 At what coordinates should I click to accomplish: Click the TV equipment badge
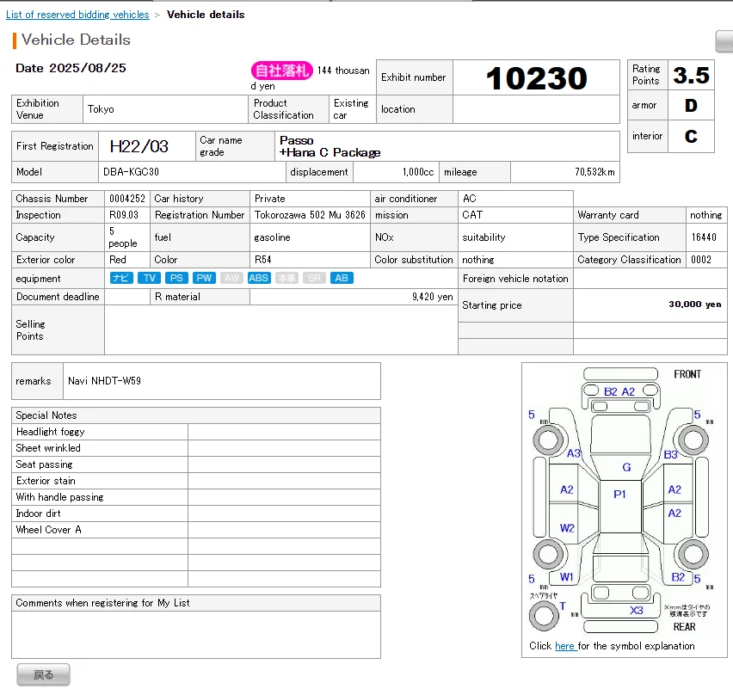150,278
